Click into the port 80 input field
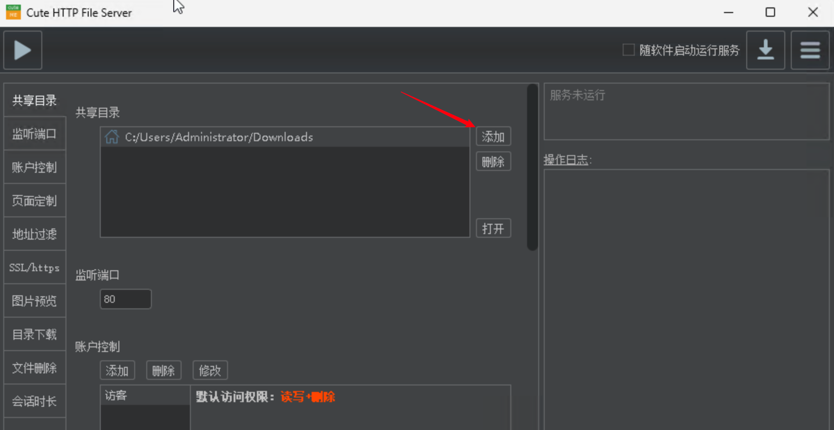Viewport: 834px width, 430px height. [125, 299]
